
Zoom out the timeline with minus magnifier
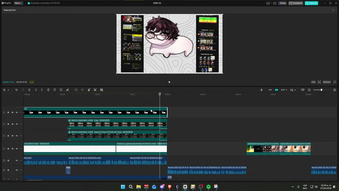point(309,90)
